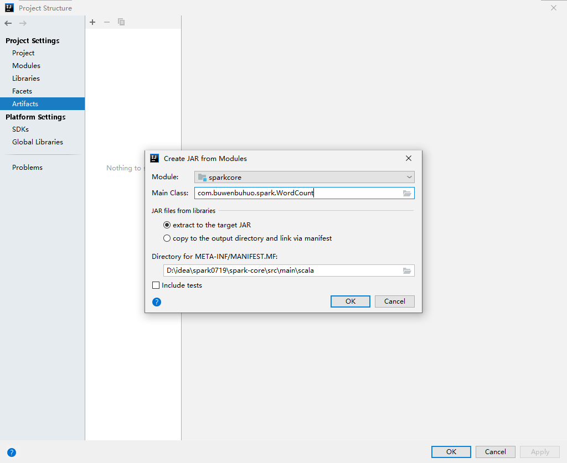
Task: Browse for Main Class with folder icon
Action: point(407,193)
